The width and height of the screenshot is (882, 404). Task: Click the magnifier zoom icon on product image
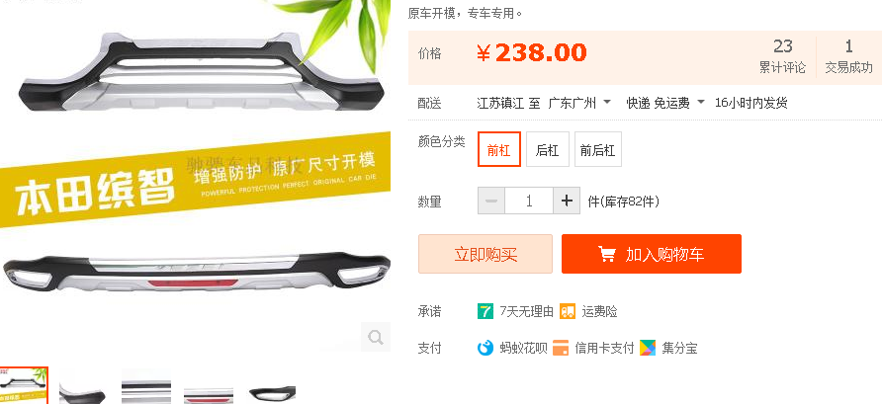(x=375, y=337)
